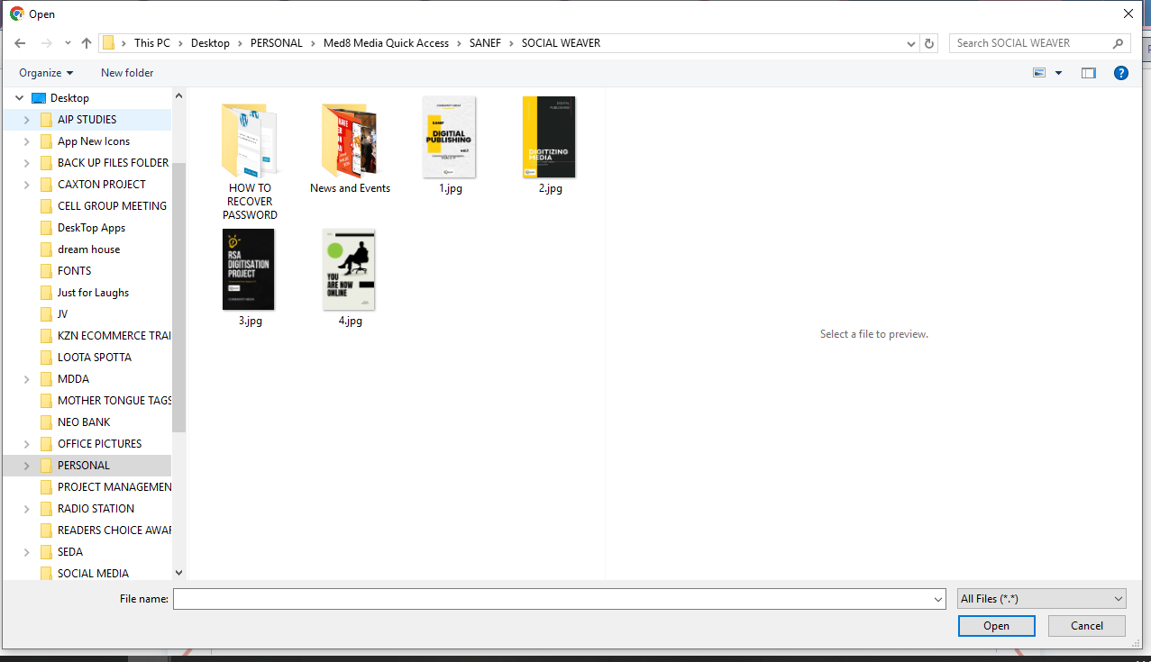This screenshot has height=662, width=1151.
Task: Click the New folder button
Action: [127, 73]
